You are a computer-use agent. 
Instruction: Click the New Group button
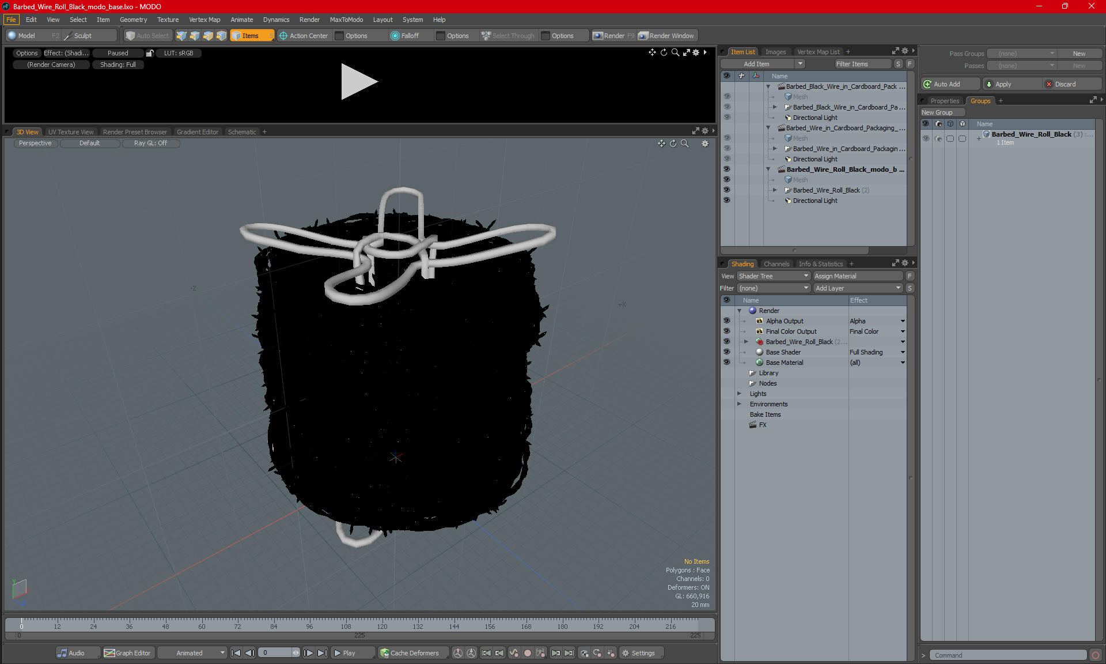(942, 112)
